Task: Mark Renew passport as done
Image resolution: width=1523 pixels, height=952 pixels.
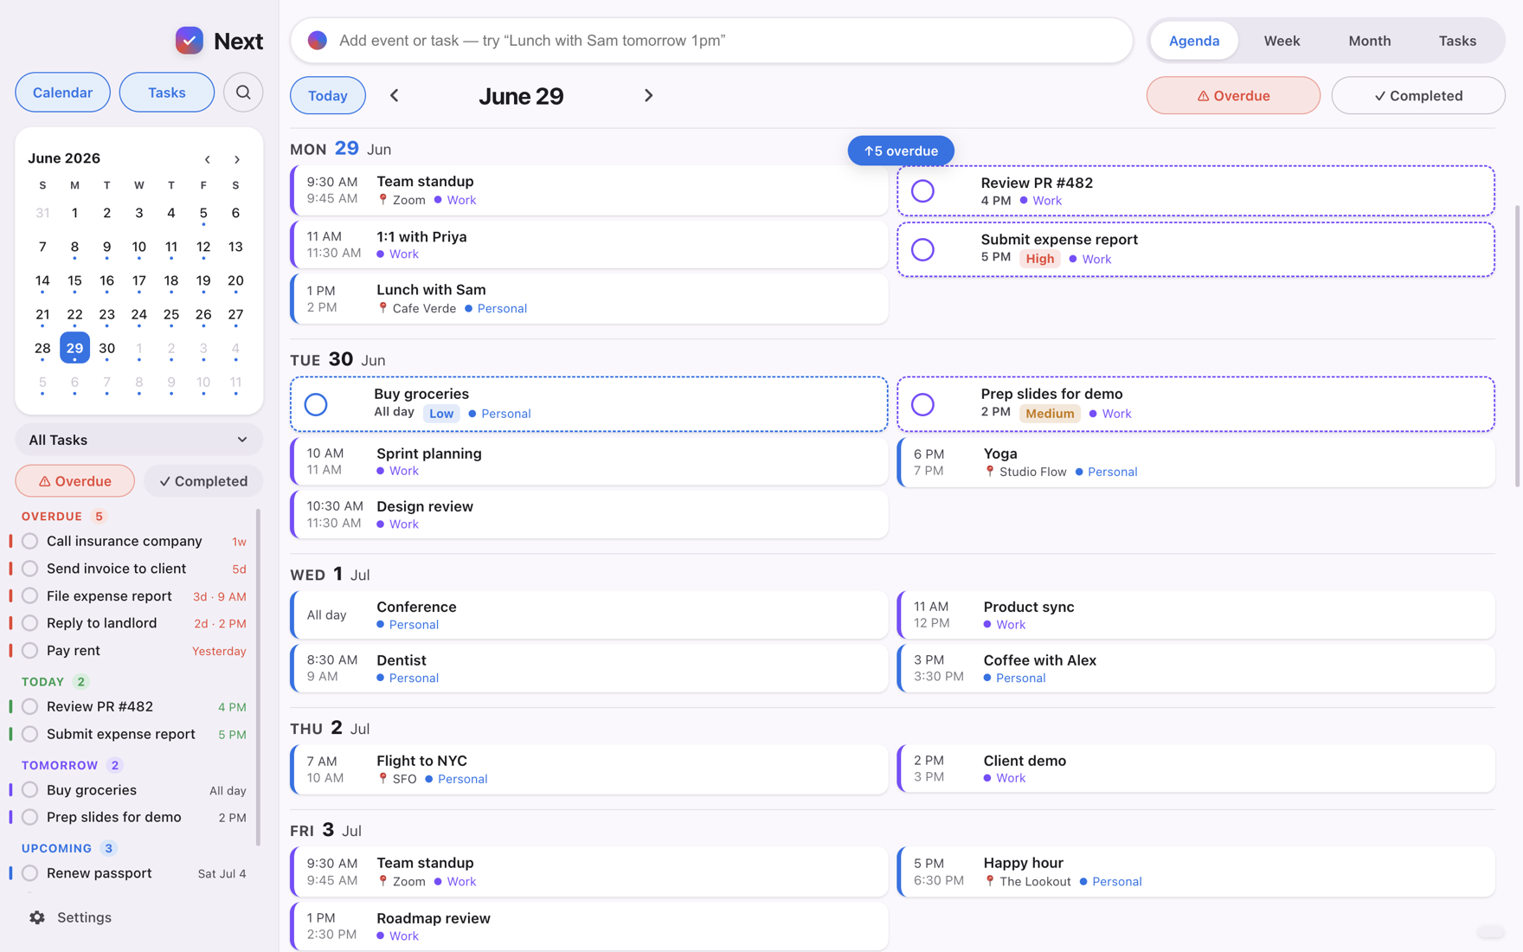Action: pyautogui.click(x=30, y=873)
